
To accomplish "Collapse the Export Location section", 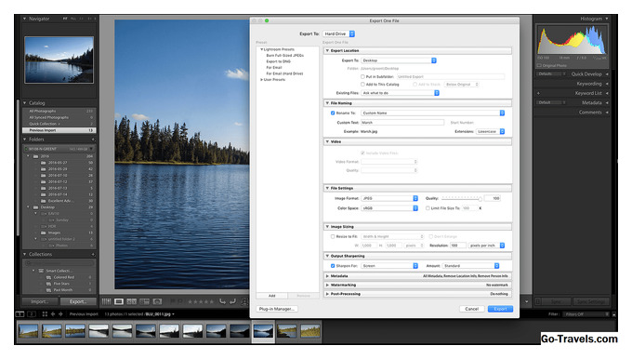I will pyautogui.click(x=327, y=50).
